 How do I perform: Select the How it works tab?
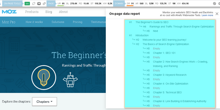34,22
